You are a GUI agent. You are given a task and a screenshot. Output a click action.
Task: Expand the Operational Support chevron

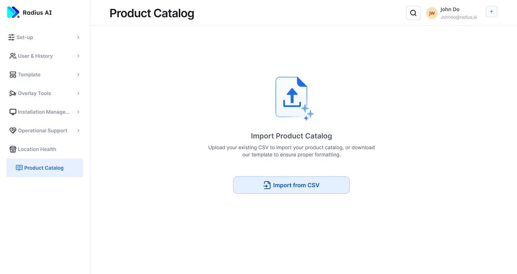78,131
